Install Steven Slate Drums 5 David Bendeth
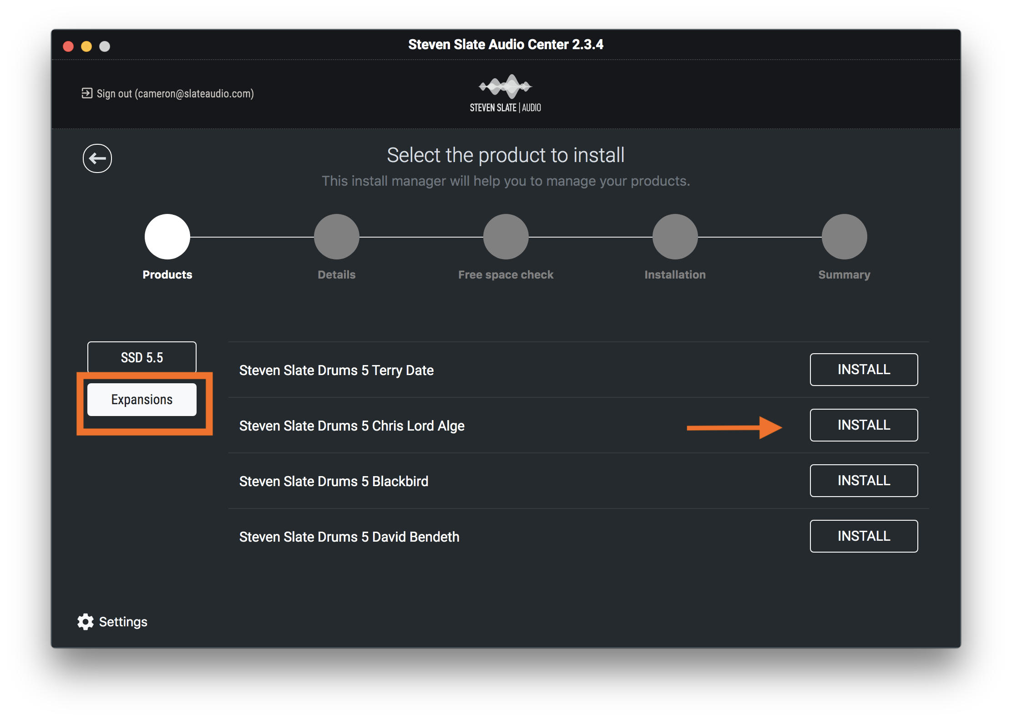The image size is (1012, 721). coord(864,536)
